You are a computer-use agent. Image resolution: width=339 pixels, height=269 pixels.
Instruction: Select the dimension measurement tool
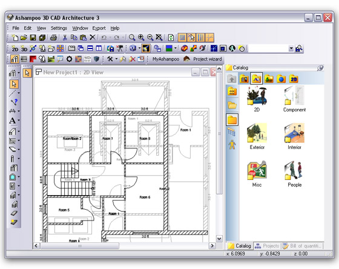click(x=12, y=111)
